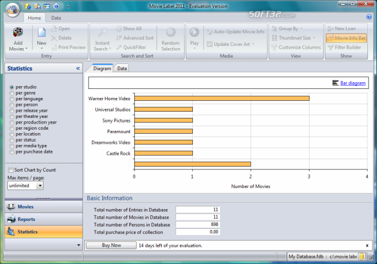Open the Filter Builder
Viewport: 377px width, 264px height.
click(x=344, y=48)
